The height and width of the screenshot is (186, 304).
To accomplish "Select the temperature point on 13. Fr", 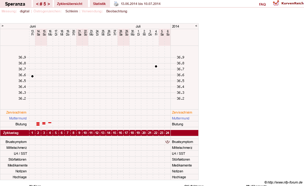I will pos(32,76).
